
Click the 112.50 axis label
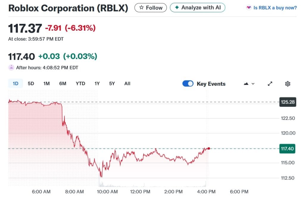pos(287,178)
